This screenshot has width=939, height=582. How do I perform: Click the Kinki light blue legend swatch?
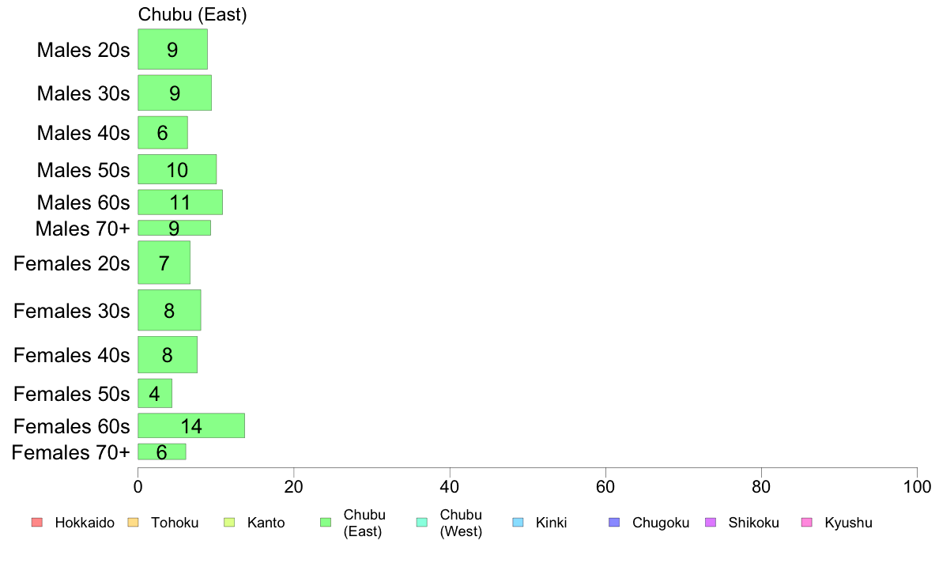(518, 523)
